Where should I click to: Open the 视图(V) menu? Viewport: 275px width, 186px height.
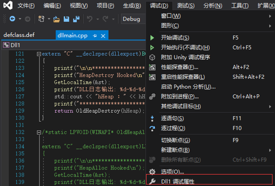tap(78, 5)
